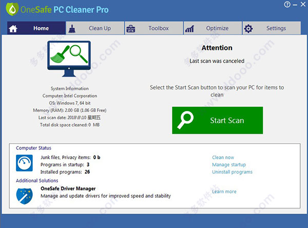Click 'Junk files, Privacy items: 0 b'

pyautogui.click(x=70, y=158)
